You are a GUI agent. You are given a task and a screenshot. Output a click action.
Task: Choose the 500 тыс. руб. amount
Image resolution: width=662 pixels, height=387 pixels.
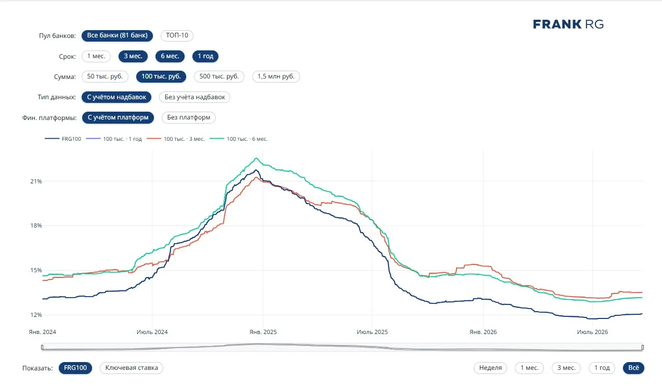click(x=219, y=76)
